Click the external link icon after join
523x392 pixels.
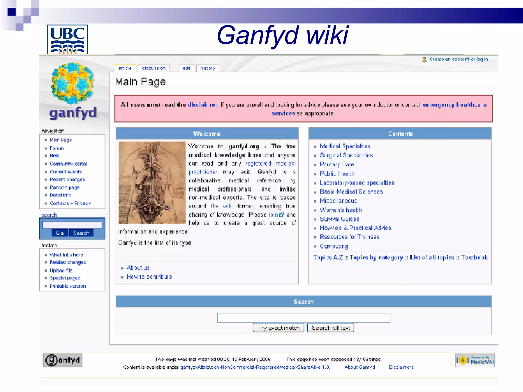point(282,214)
